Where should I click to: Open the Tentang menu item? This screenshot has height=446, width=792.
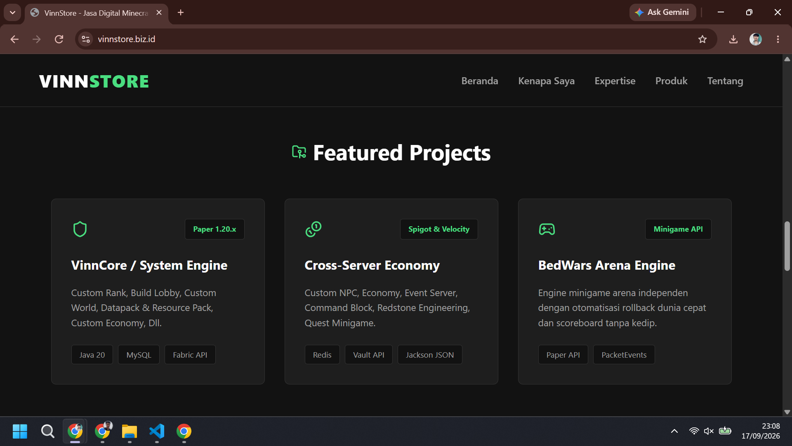pos(725,81)
